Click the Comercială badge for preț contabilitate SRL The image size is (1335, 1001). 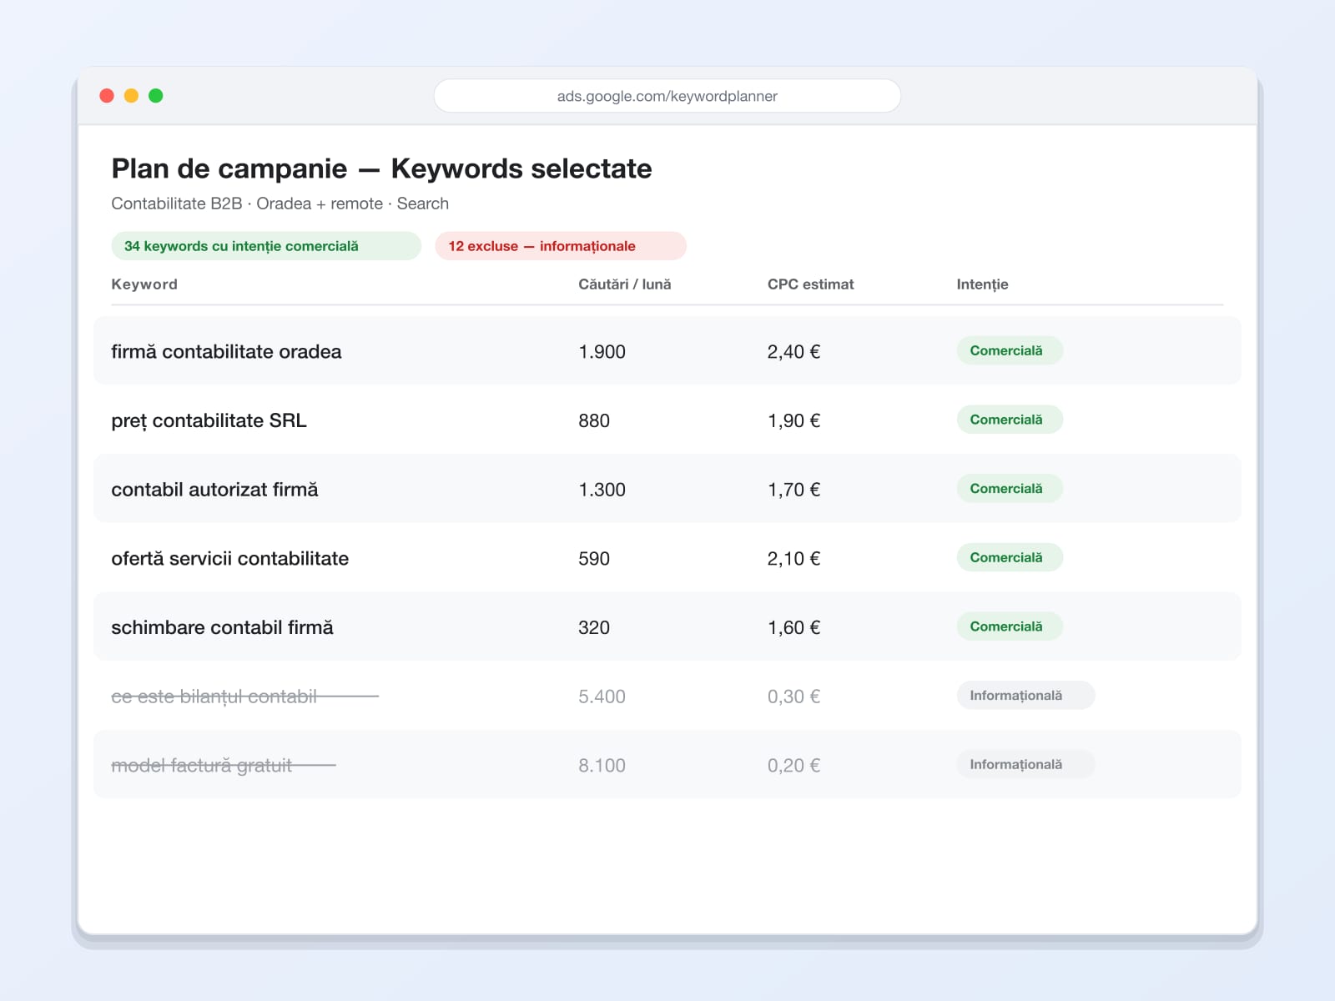(x=1010, y=420)
